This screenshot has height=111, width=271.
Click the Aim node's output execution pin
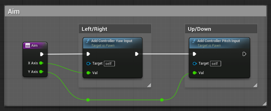pos(42,54)
